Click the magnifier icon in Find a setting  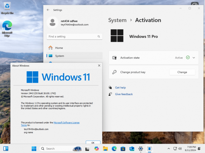tap(99, 36)
